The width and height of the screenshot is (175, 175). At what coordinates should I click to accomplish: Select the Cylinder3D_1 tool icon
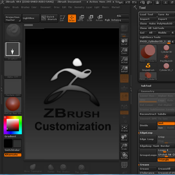166,67
